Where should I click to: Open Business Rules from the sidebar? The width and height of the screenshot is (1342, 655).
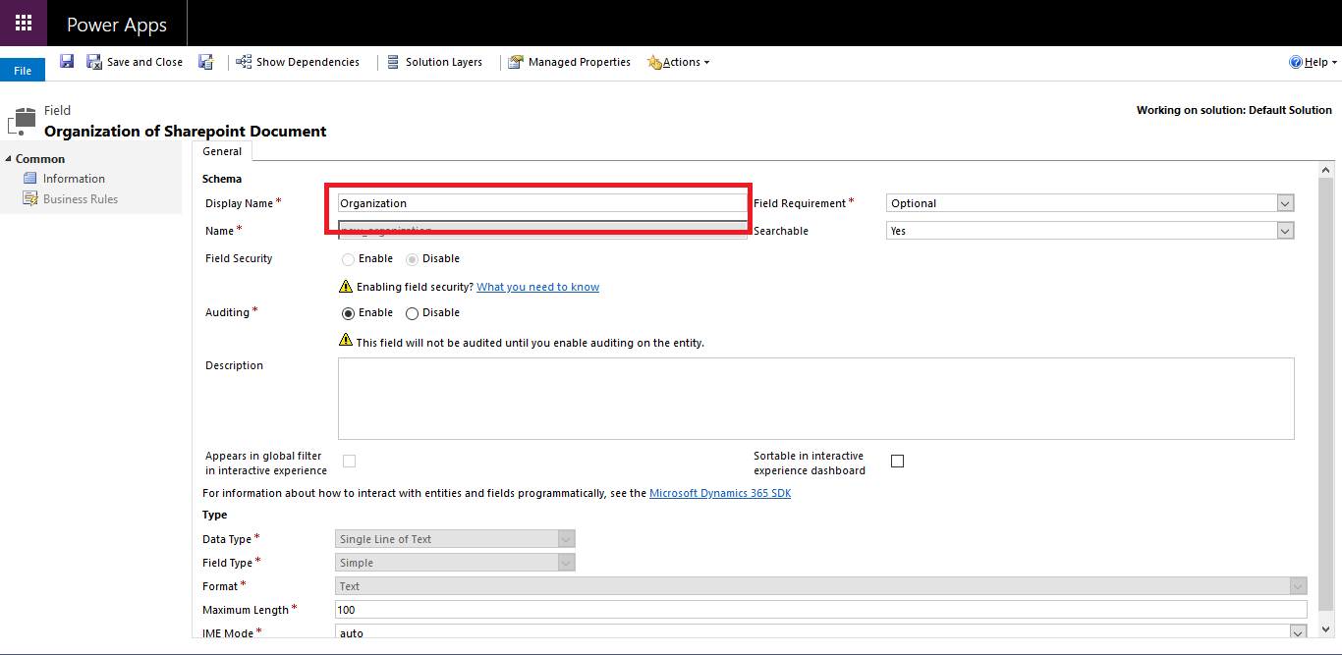pos(80,198)
